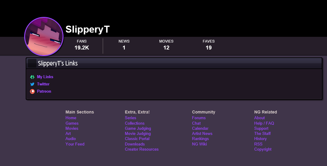
Task: Open Your Feed footer link
Action: (75, 144)
